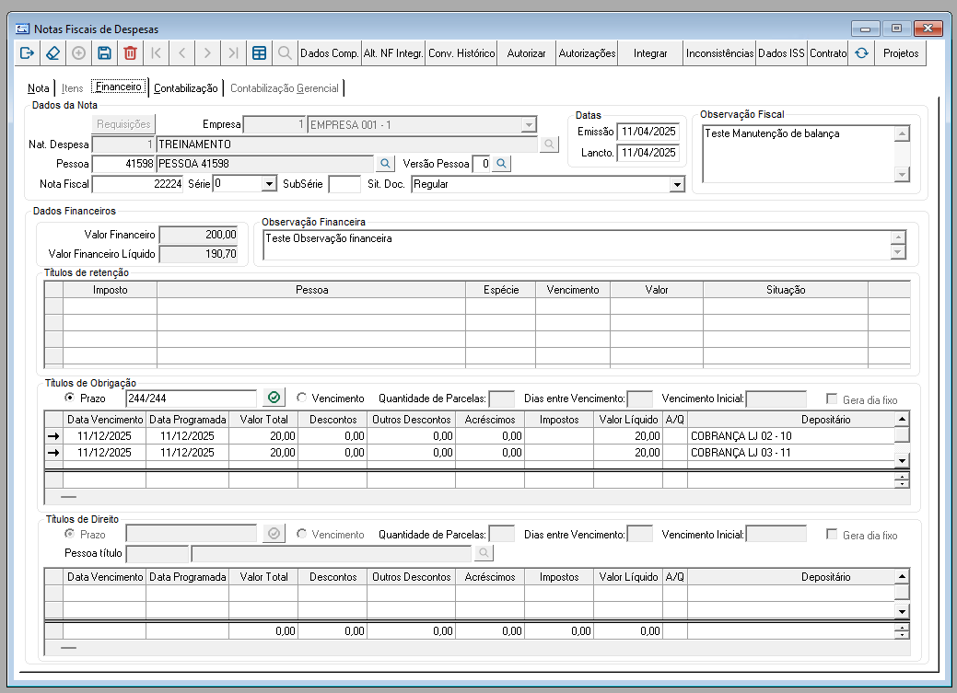Click window icon in title bar

(23, 29)
